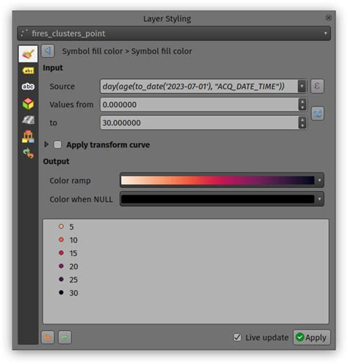Switch to the Labels tab icon
The image size is (348, 364).
tap(28, 71)
